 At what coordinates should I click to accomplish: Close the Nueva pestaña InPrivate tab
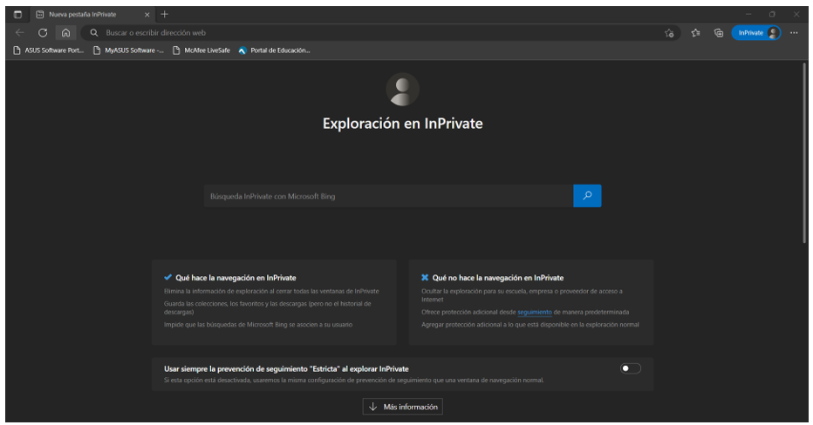point(147,15)
